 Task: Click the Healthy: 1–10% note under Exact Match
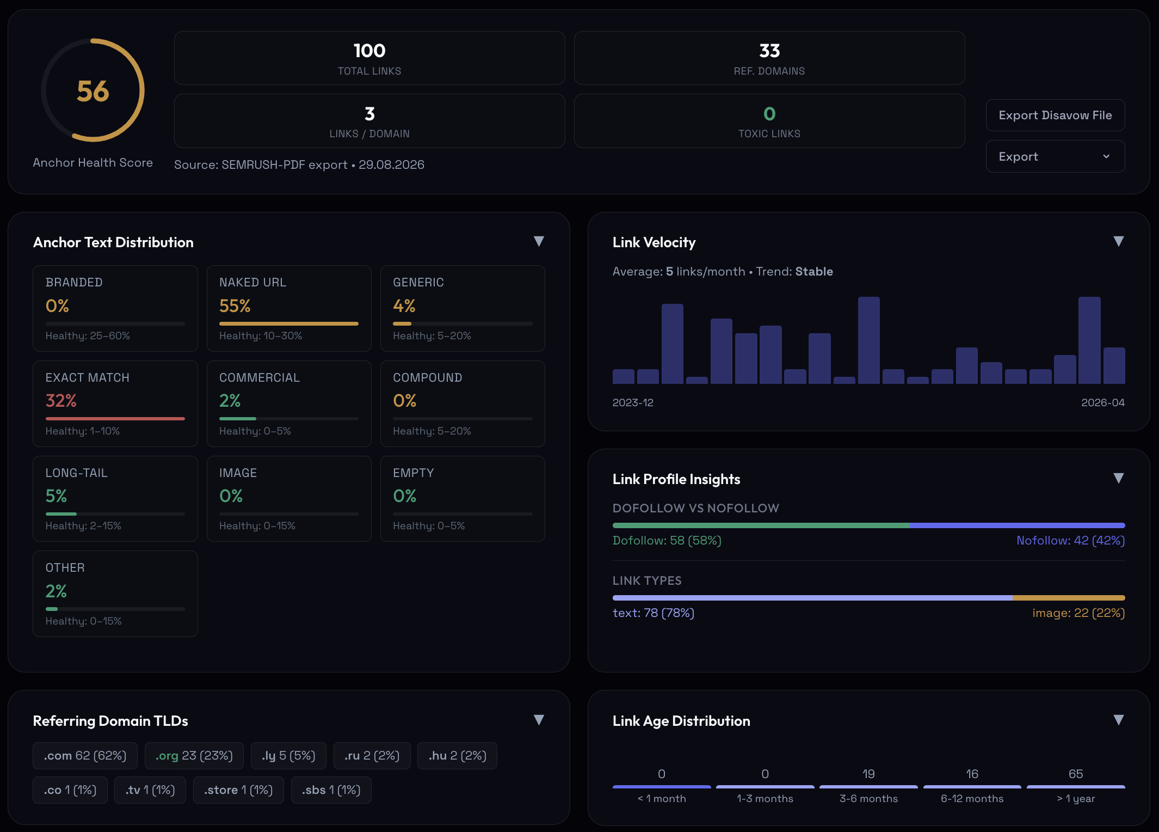(83, 431)
